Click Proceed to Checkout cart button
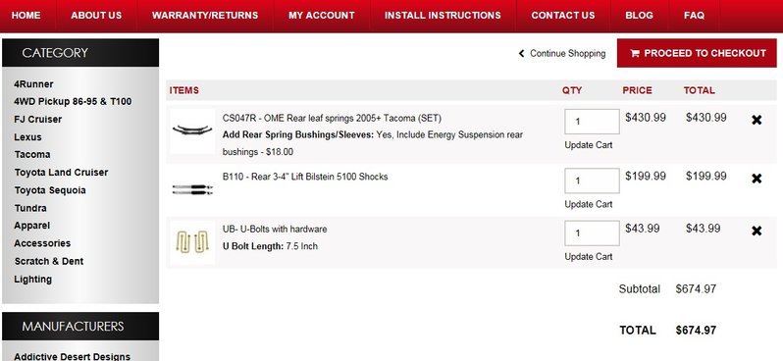 click(697, 53)
